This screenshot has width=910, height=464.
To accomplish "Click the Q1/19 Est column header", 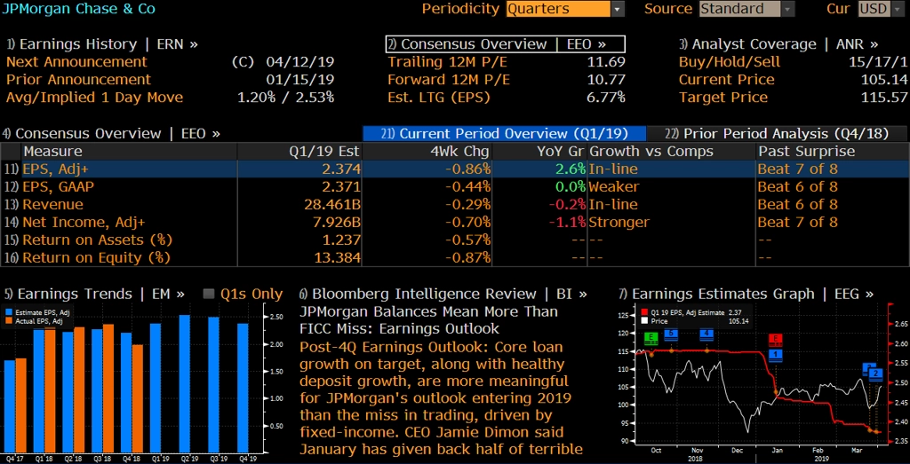I will tap(300, 152).
